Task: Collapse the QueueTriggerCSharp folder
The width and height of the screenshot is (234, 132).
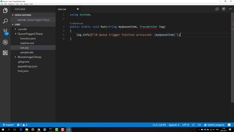Action: click(x=15, y=34)
